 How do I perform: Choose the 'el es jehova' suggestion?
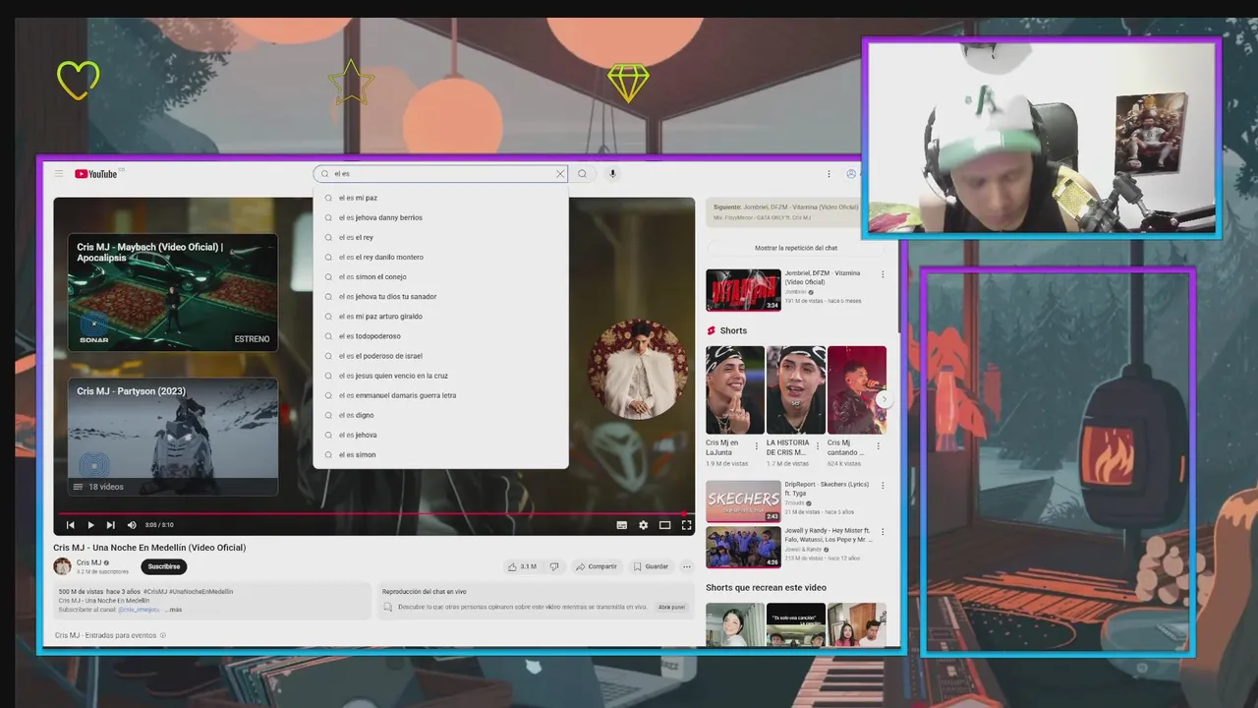[440, 434]
